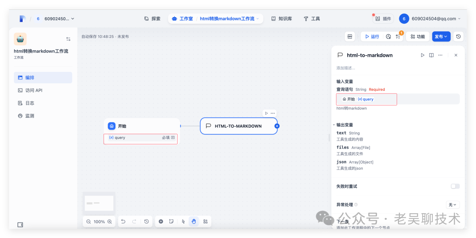Select 监测 in the sidebar

pyautogui.click(x=43, y=116)
